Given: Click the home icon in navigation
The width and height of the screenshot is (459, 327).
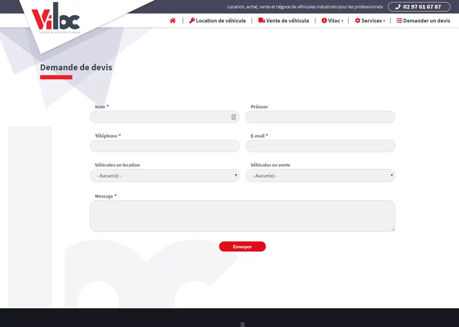Looking at the screenshot, I should 173,21.
